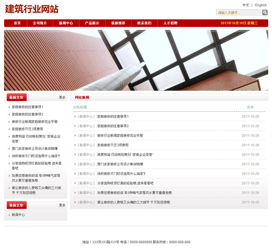Navigate to 联系我们 page
Image resolution: width=272 pixels, height=250 pixels.
(144, 23)
